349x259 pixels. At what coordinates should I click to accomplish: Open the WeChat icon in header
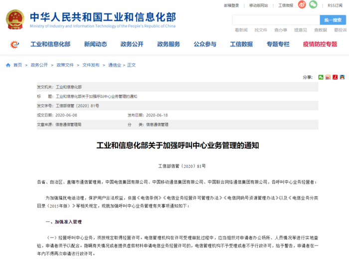(313, 4)
